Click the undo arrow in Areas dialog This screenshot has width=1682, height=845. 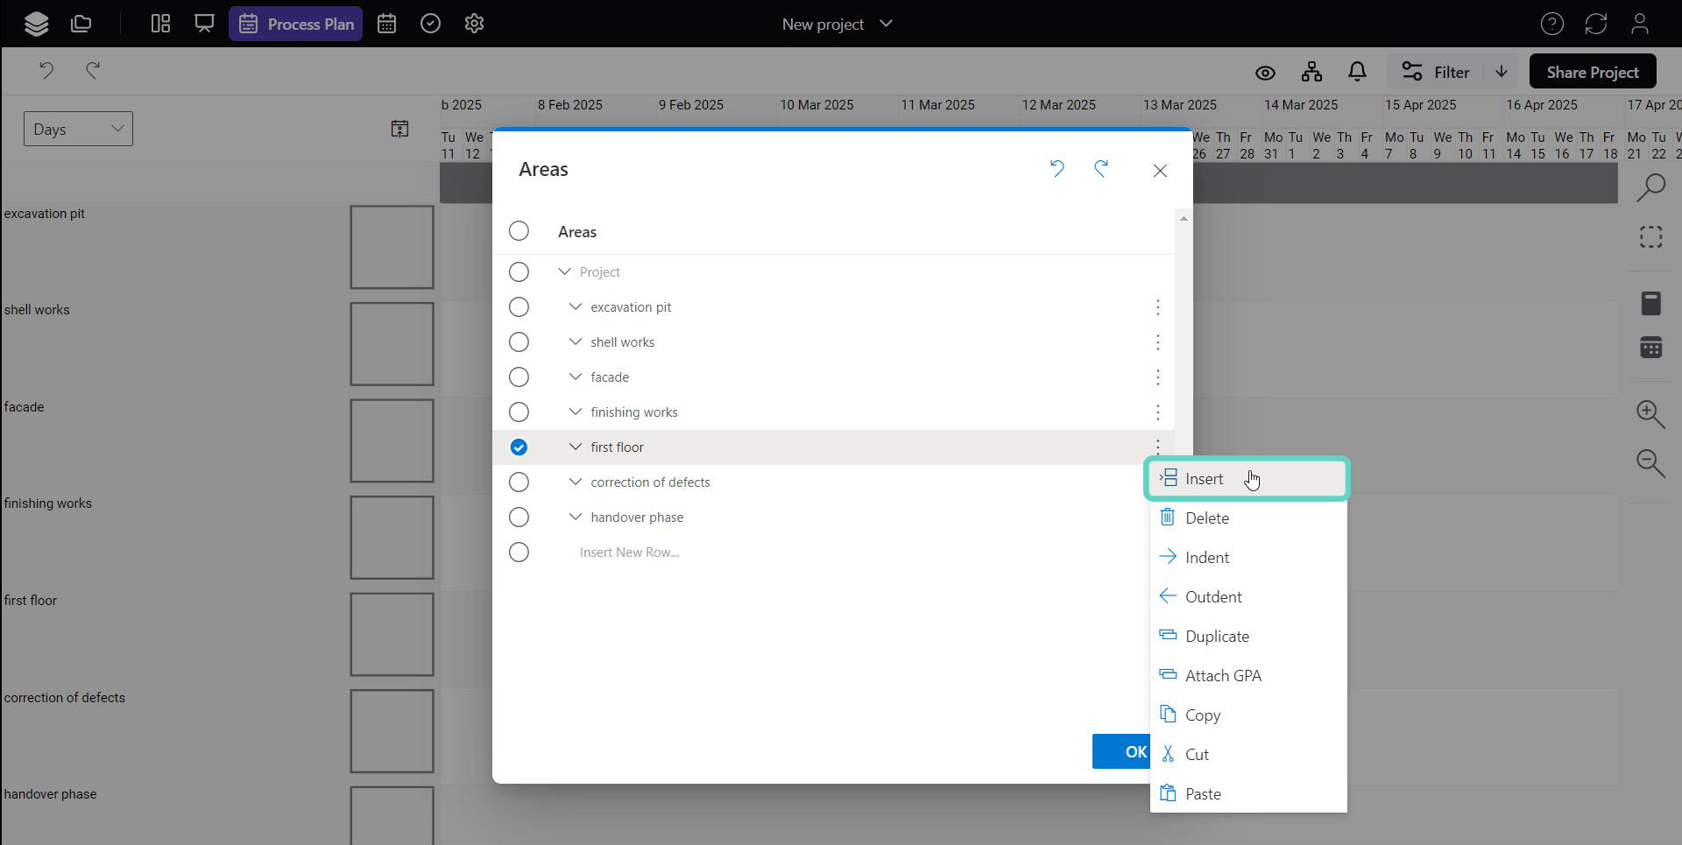(1057, 169)
